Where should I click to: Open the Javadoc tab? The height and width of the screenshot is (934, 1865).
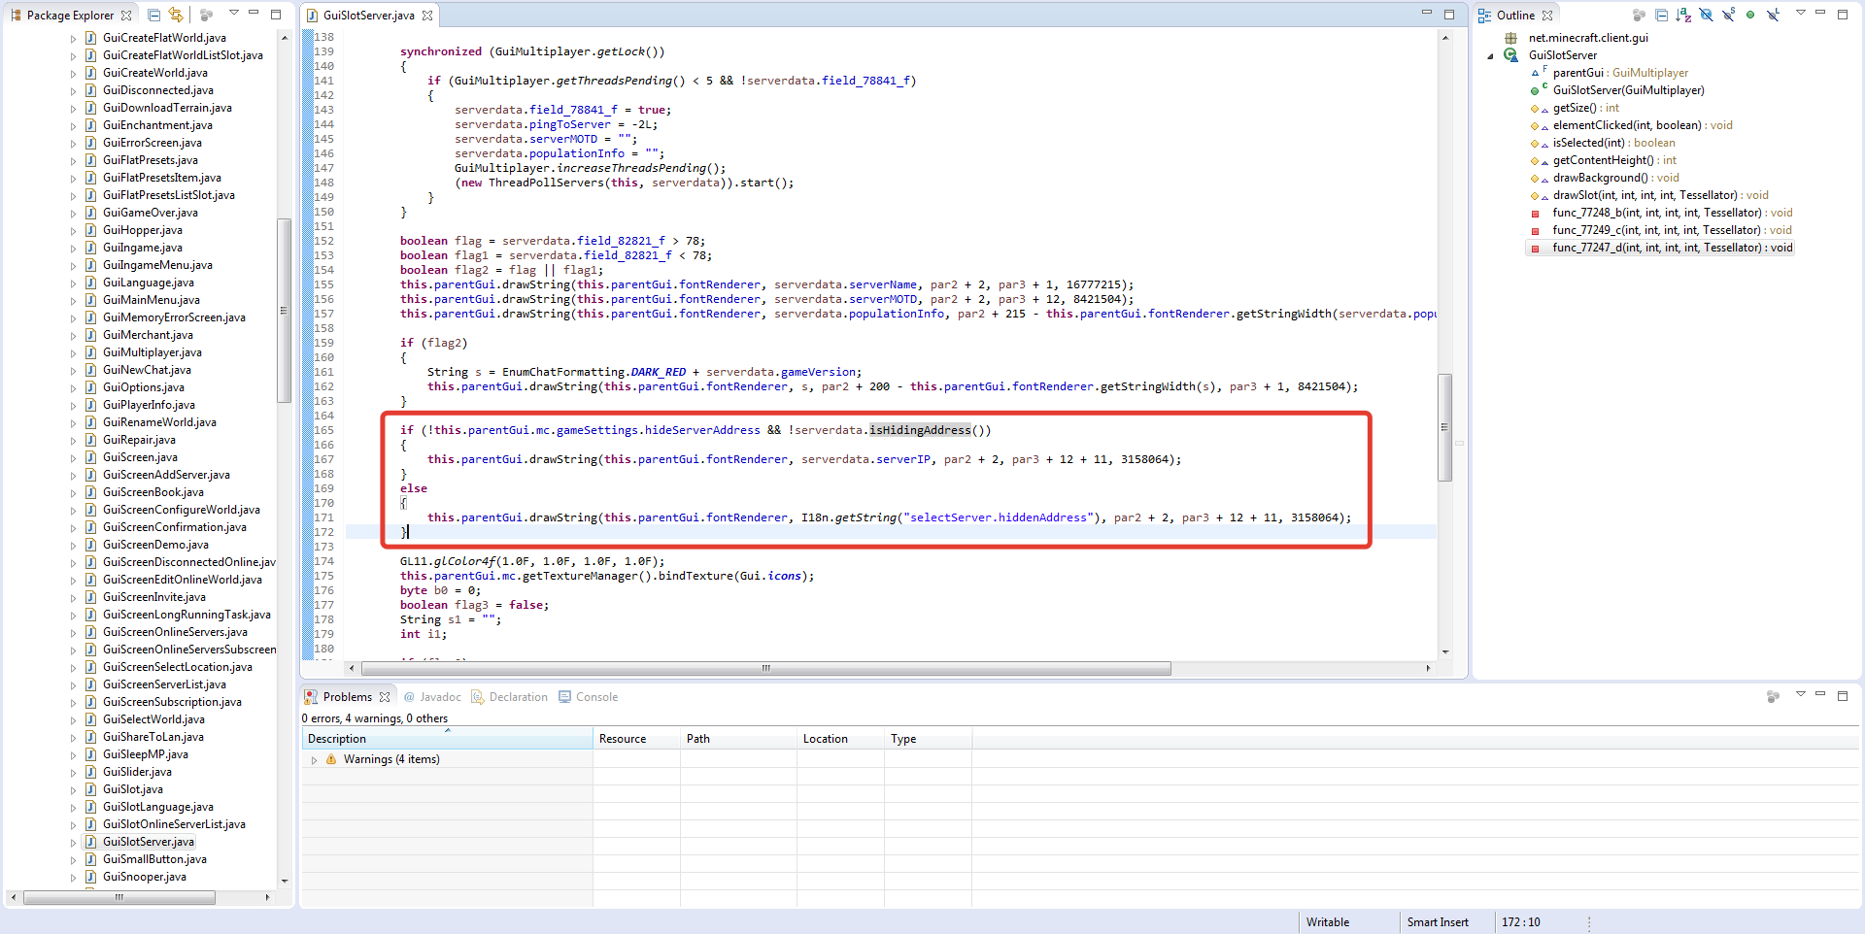439,697
